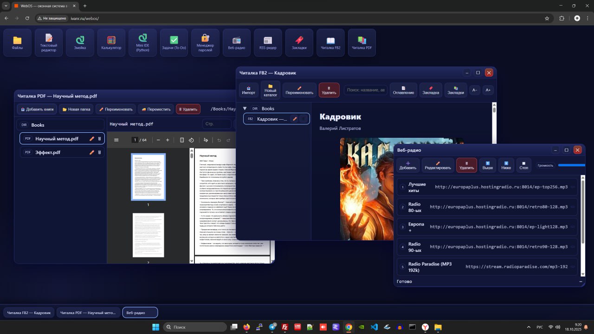The height and width of the screenshot is (334, 594).
Task: Zoom out in the PDF viewer
Action: (158, 140)
